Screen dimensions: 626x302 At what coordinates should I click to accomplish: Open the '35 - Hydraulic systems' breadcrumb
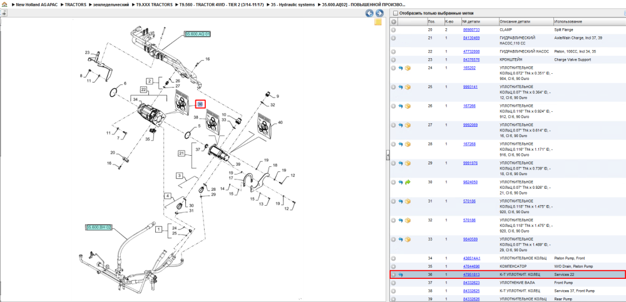(292, 5)
